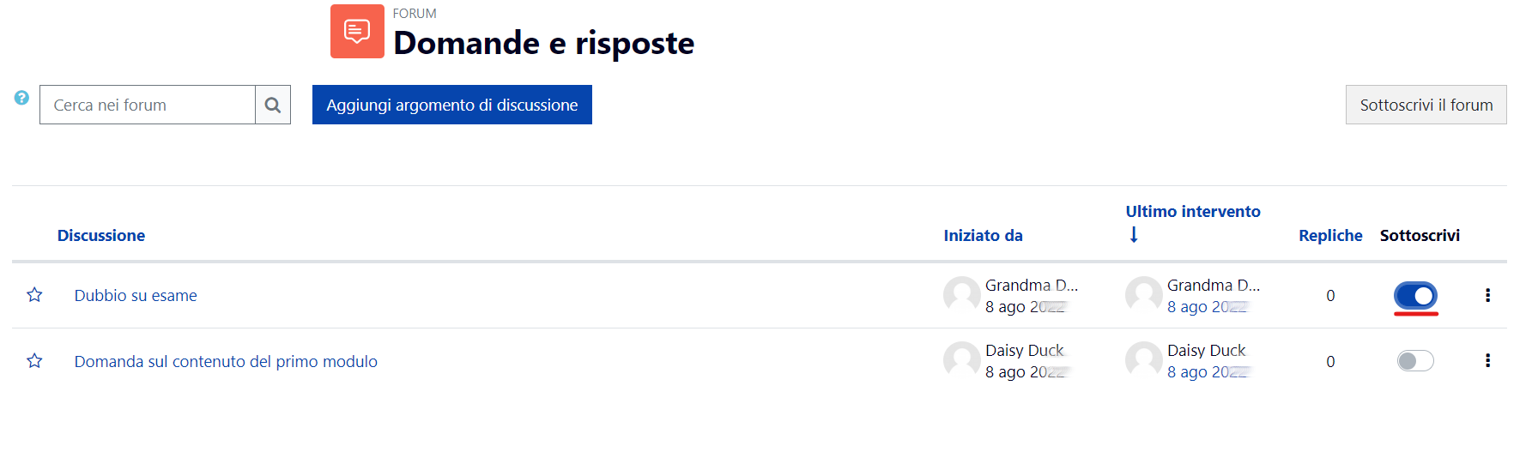Open the forum search help icon
The height and width of the screenshot is (470, 1532).
[21, 98]
